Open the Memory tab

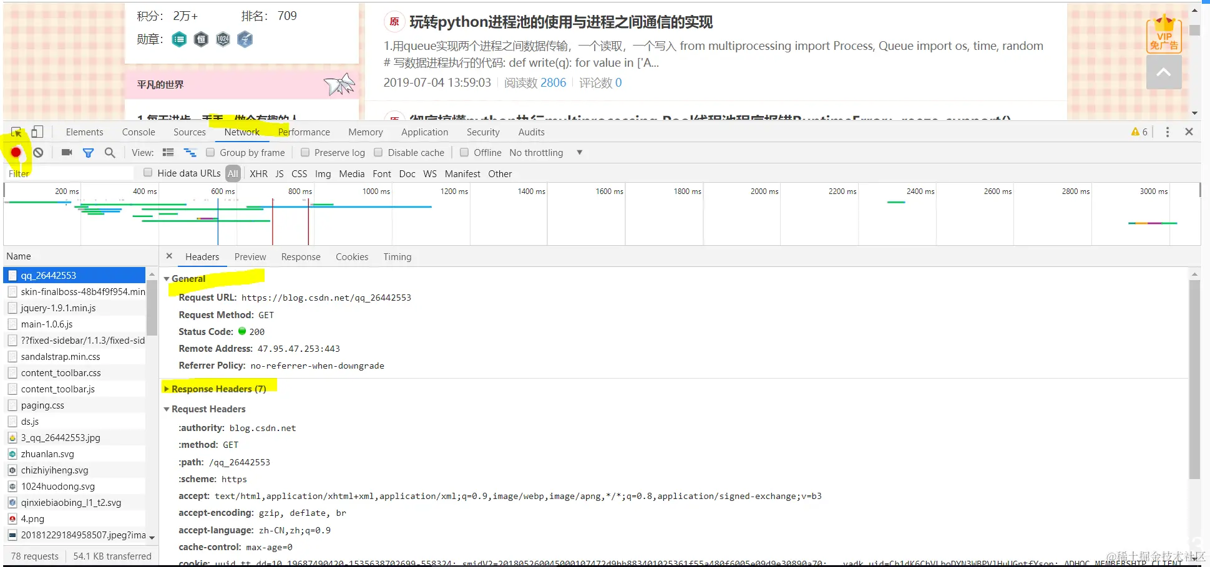pyautogui.click(x=366, y=132)
